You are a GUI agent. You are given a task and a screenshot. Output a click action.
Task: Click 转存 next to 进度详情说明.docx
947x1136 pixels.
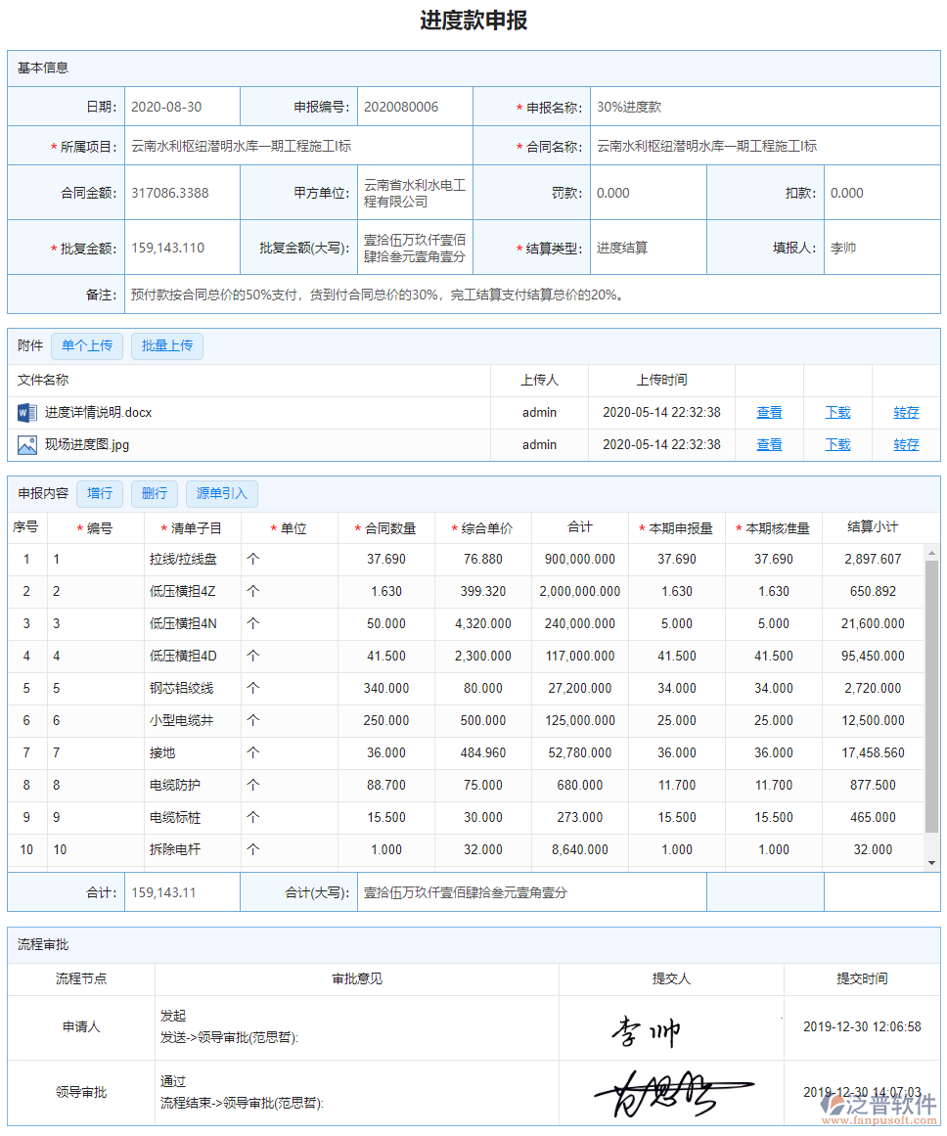(906, 412)
